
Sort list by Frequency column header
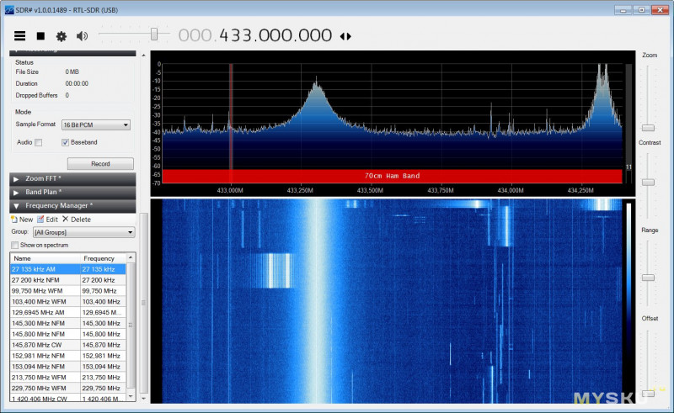pos(101,258)
